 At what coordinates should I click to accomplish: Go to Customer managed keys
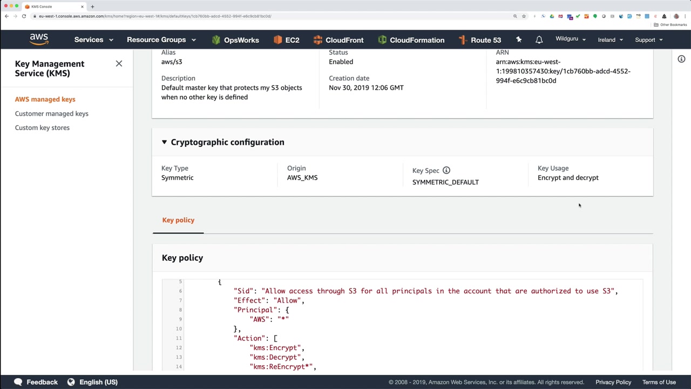click(x=52, y=113)
